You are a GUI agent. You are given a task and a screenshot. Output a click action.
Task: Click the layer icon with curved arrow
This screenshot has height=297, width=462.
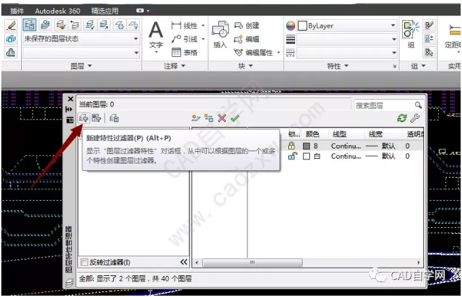click(75, 25)
